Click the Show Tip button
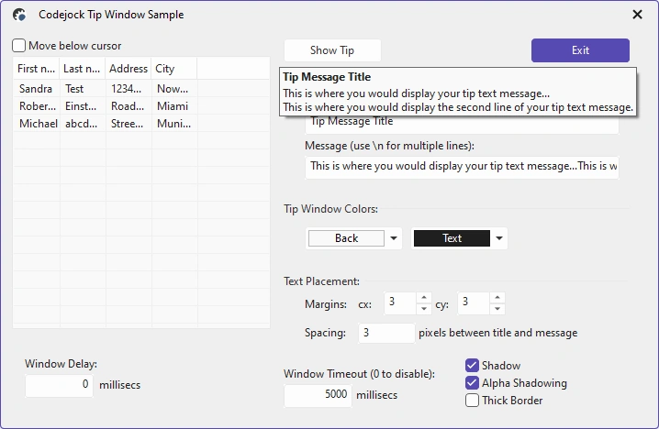 point(332,50)
